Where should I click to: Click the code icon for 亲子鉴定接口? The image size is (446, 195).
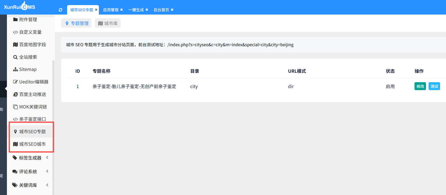click(x=15, y=119)
